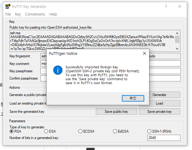192x150 pixels.
Task: Click the 'PuTTYgen Notice' dialog title
Action: (63, 54)
